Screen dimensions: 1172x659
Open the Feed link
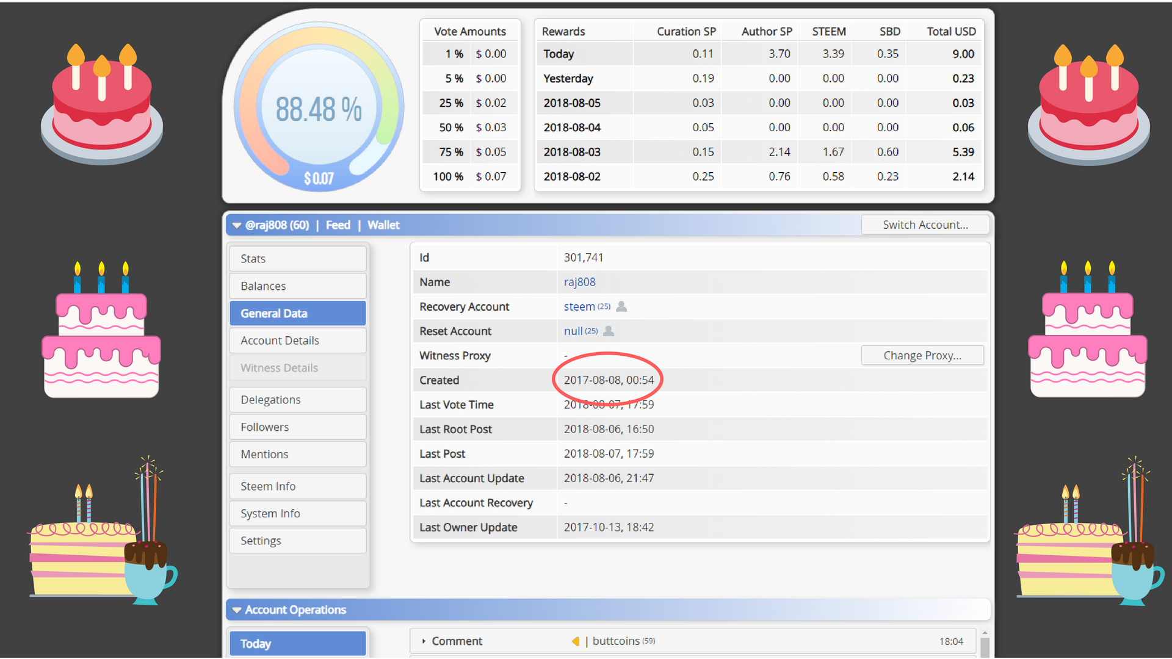coord(338,225)
